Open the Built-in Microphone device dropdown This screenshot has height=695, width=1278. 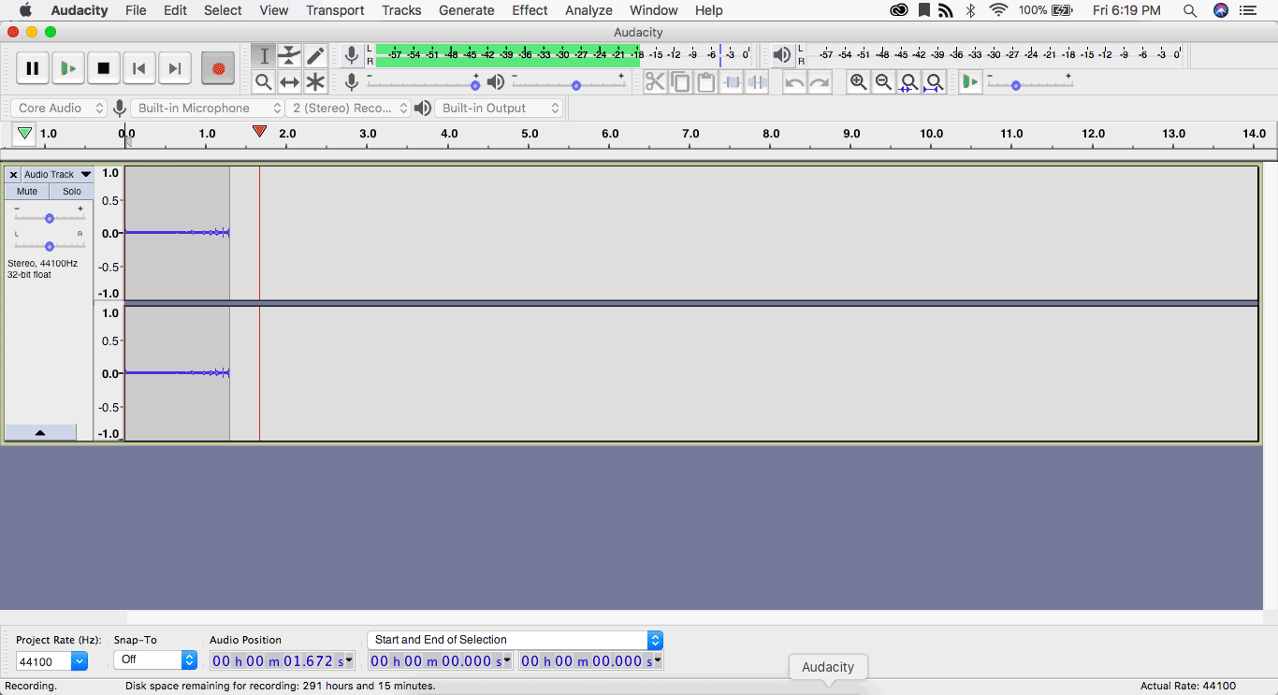click(206, 109)
